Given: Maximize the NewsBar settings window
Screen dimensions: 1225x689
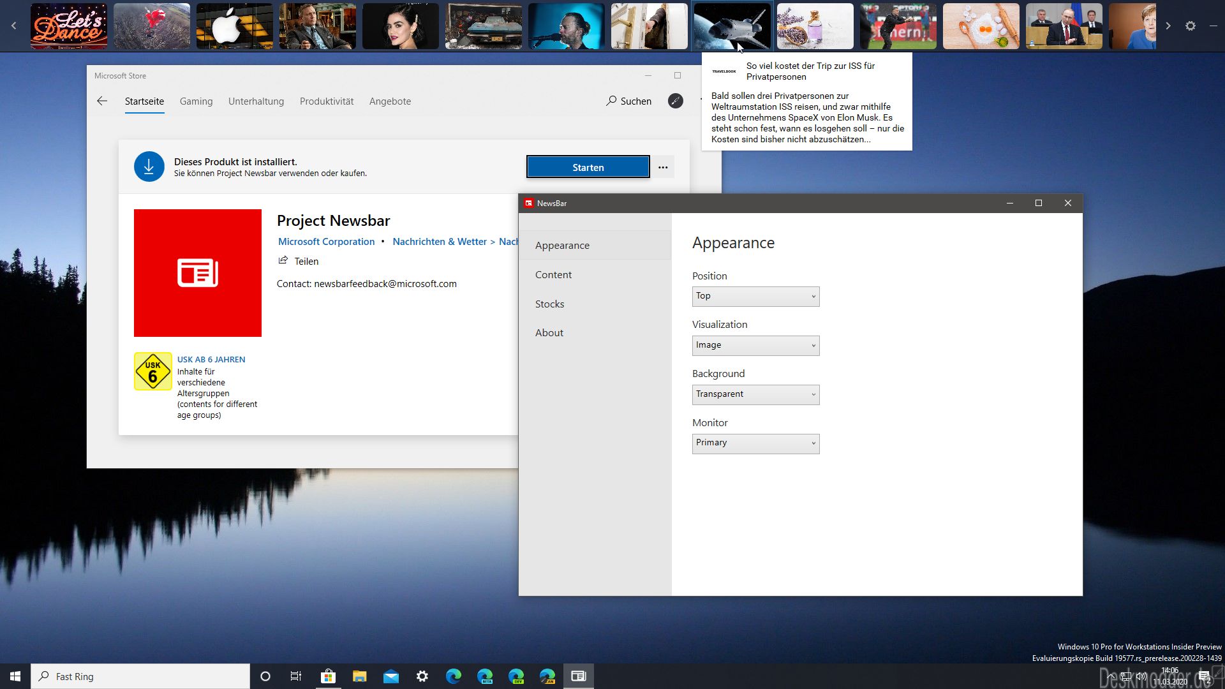Looking at the screenshot, I should [1039, 203].
